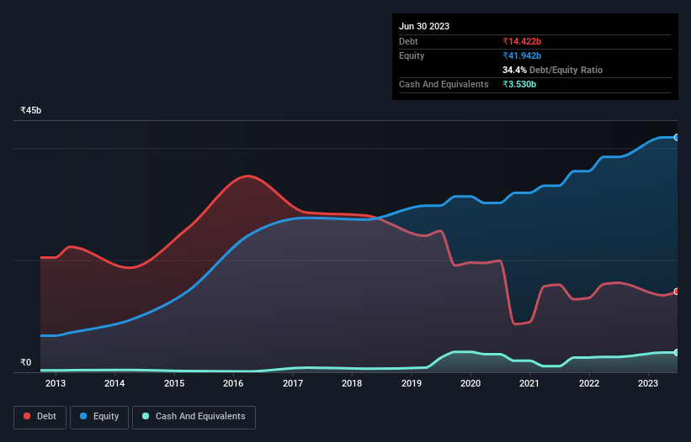Click the 2018 x-axis label
The height and width of the screenshot is (442, 691).
coord(352,383)
